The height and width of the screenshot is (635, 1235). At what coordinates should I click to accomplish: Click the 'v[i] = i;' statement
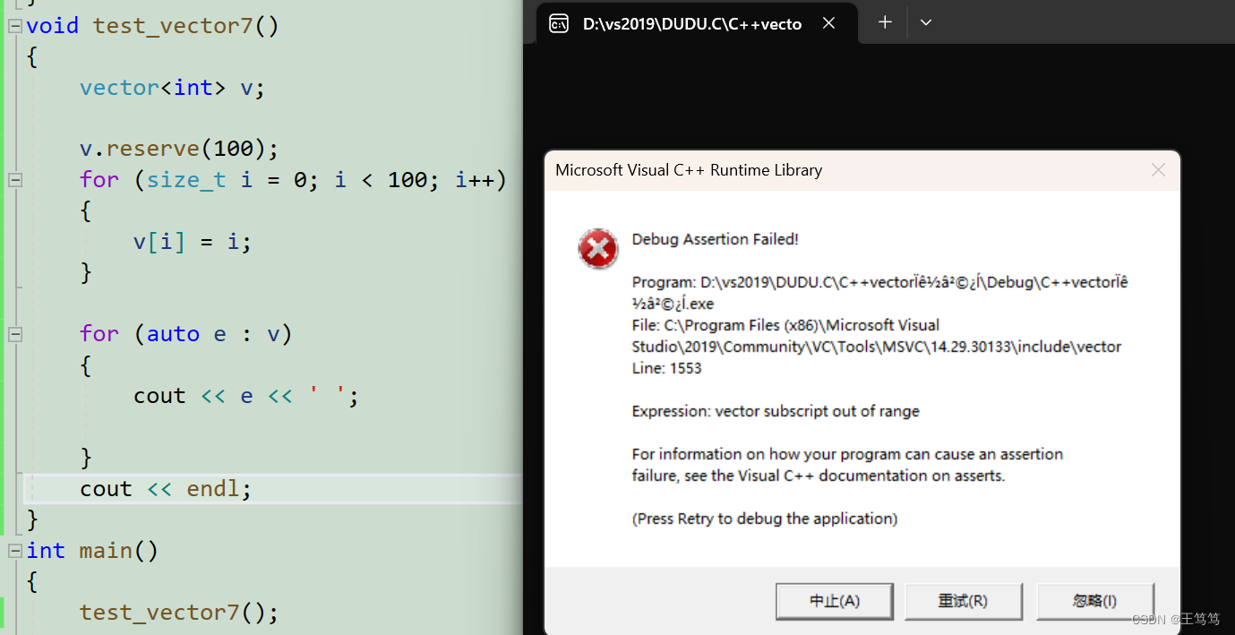[x=193, y=242]
